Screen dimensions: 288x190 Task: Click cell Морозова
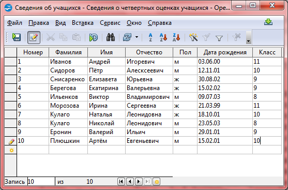coord(68,106)
